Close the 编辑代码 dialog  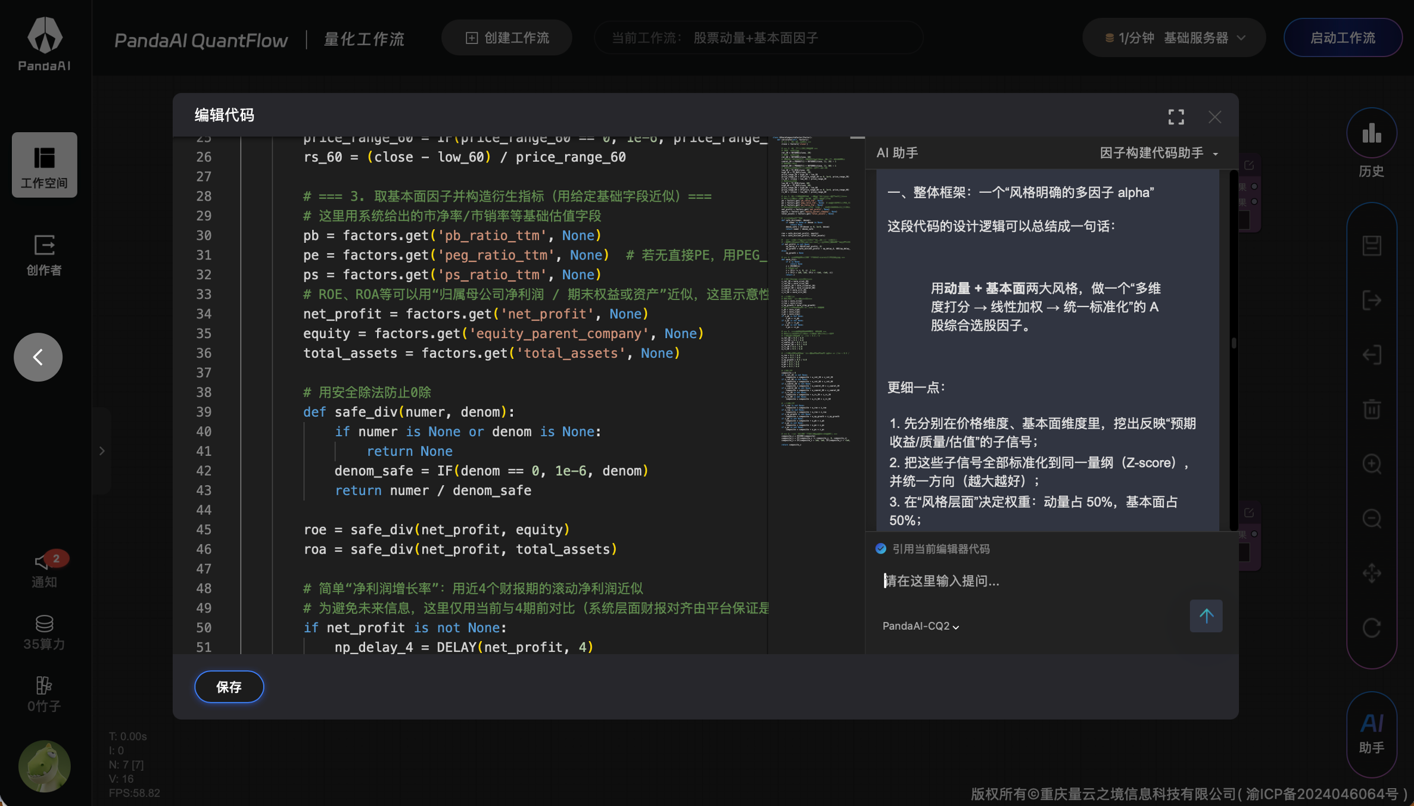[x=1215, y=117]
